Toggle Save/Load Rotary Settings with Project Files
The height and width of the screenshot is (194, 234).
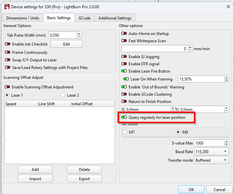point(8,67)
